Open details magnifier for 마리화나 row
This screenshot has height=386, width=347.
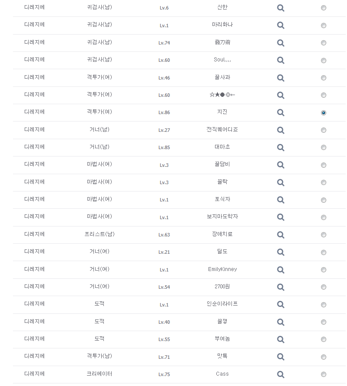pos(281,25)
